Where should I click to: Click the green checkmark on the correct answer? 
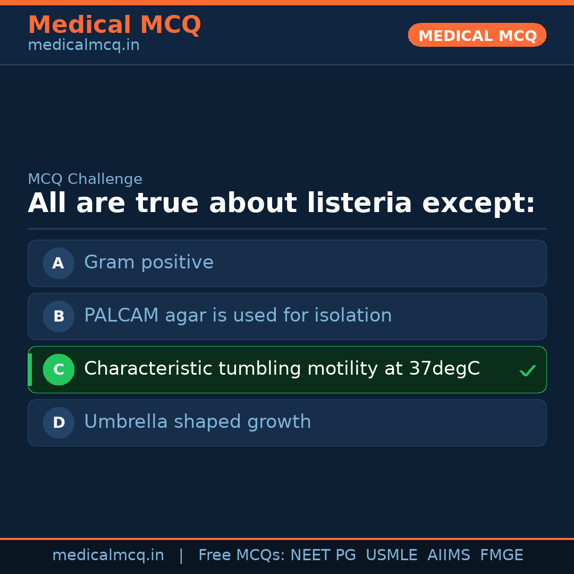527,370
